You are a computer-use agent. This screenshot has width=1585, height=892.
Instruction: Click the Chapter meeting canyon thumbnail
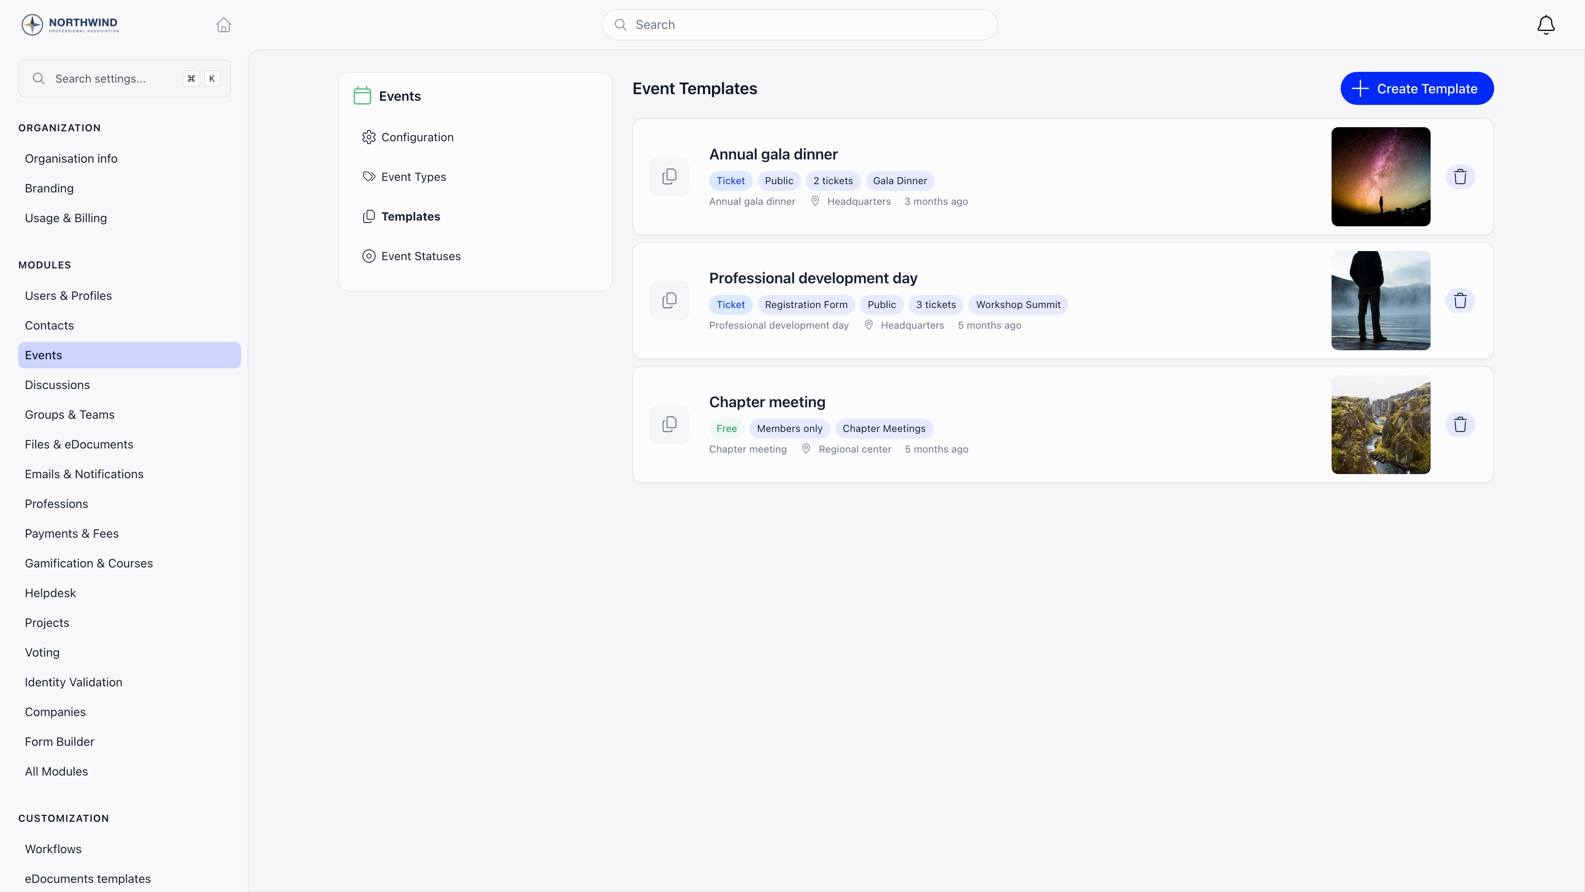click(x=1381, y=424)
